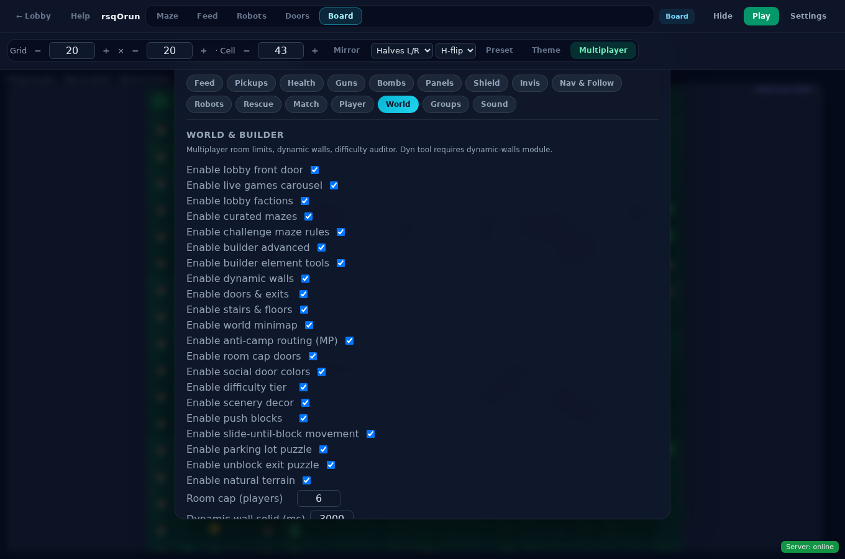The height and width of the screenshot is (559, 845).
Task: Toggle Enable push blocks checkbox
Action: tap(303, 419)
